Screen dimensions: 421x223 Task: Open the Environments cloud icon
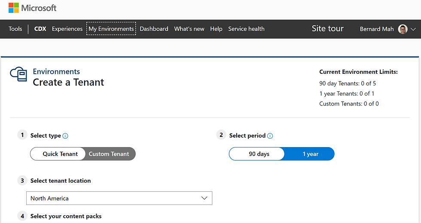click(x=18, y=74)
